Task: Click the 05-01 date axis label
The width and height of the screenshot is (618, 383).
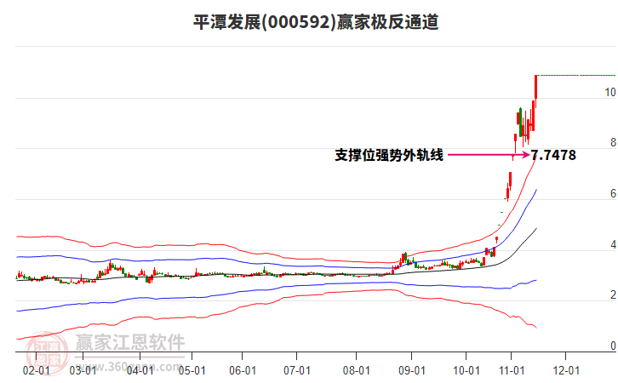Action: click(192, 371)
